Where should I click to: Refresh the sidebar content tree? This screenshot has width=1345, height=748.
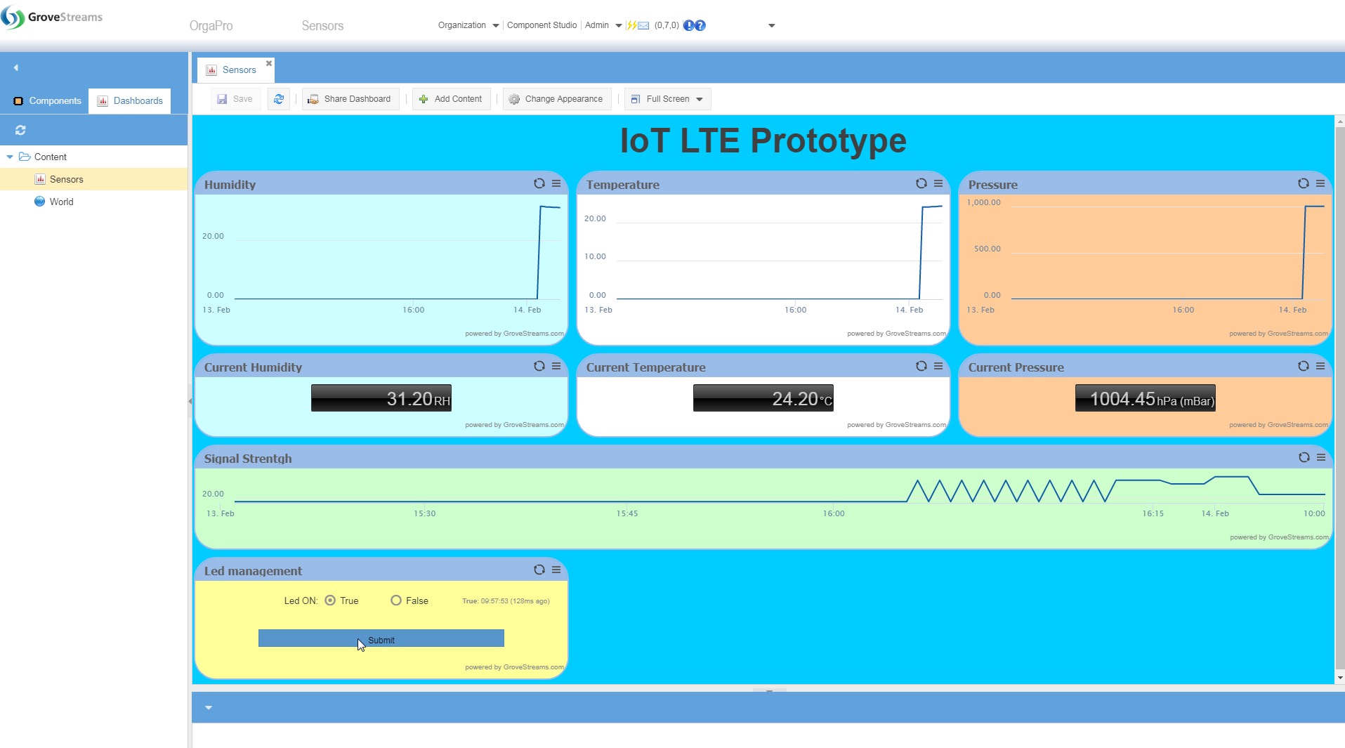[20, 130]
